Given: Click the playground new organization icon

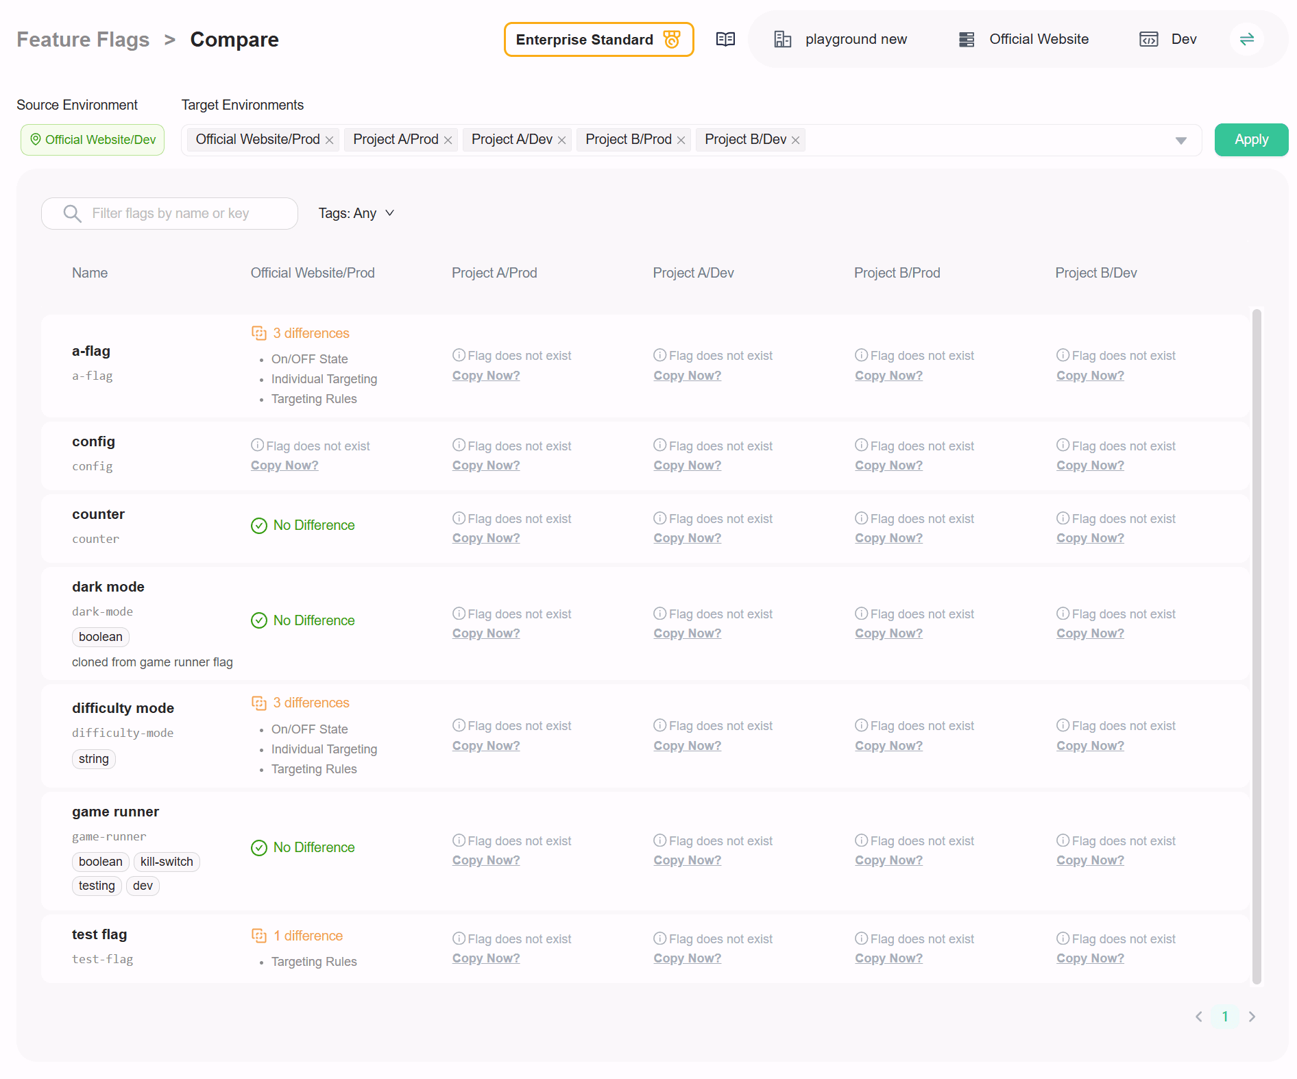Looking at the screenshot, I should [782, 39].
